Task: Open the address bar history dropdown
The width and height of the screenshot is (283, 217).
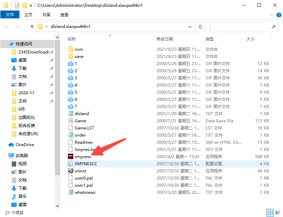Action: (x=190, y=26)
